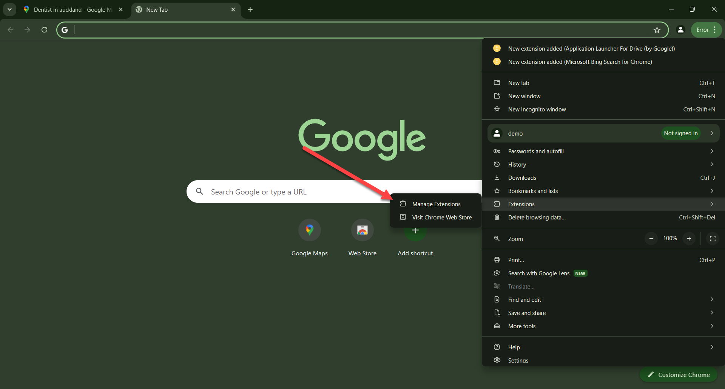Viewport: 725px width, 389px height.
Task: Click the bookmark star in address bar
Action: (657, 30)
